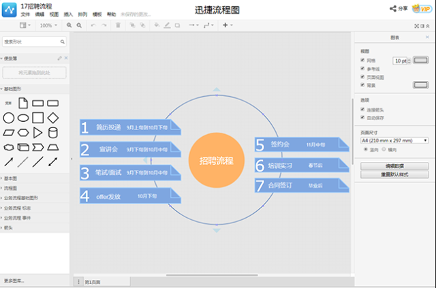Click the 编辑数据 edit data button

tap(394, 166)
